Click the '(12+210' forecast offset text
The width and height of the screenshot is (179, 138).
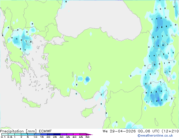point(170,131)
